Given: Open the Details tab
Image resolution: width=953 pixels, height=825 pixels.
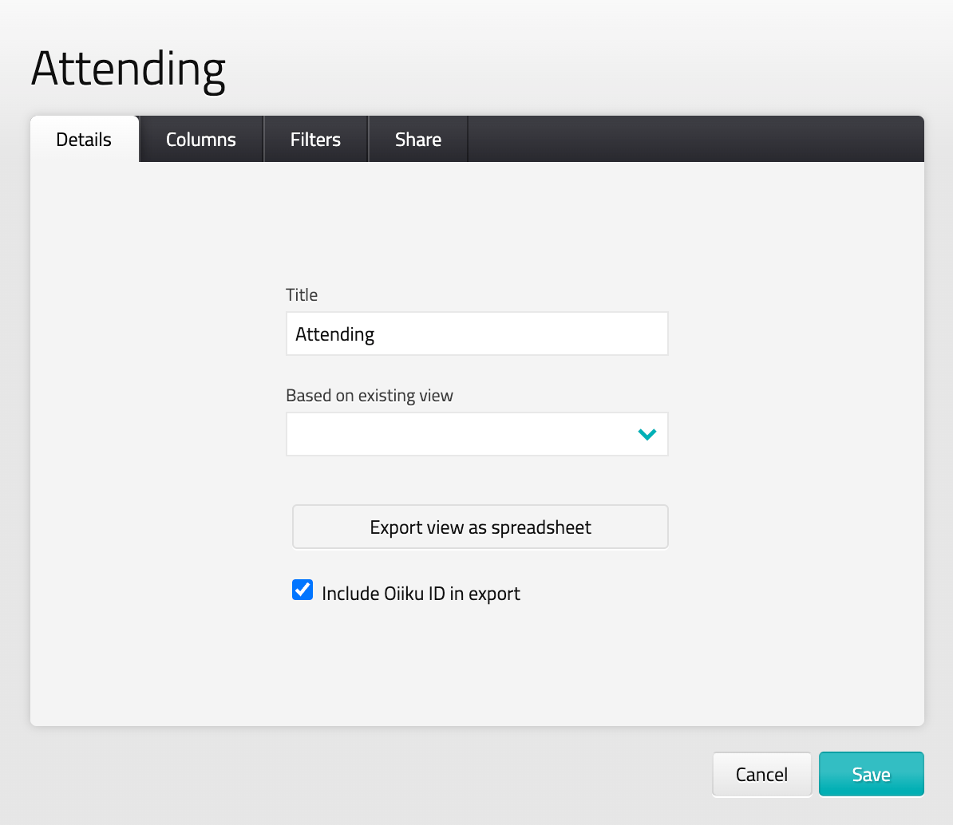Looking at the screenshot, I should 84,140.
